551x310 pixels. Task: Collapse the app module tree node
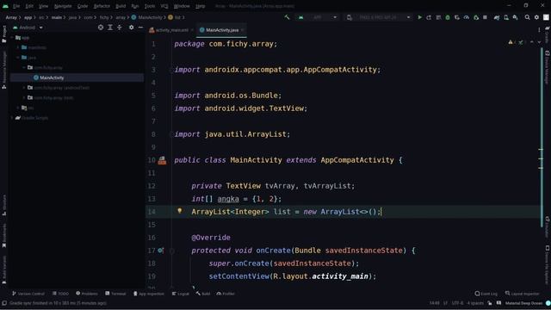pos(12,37)
